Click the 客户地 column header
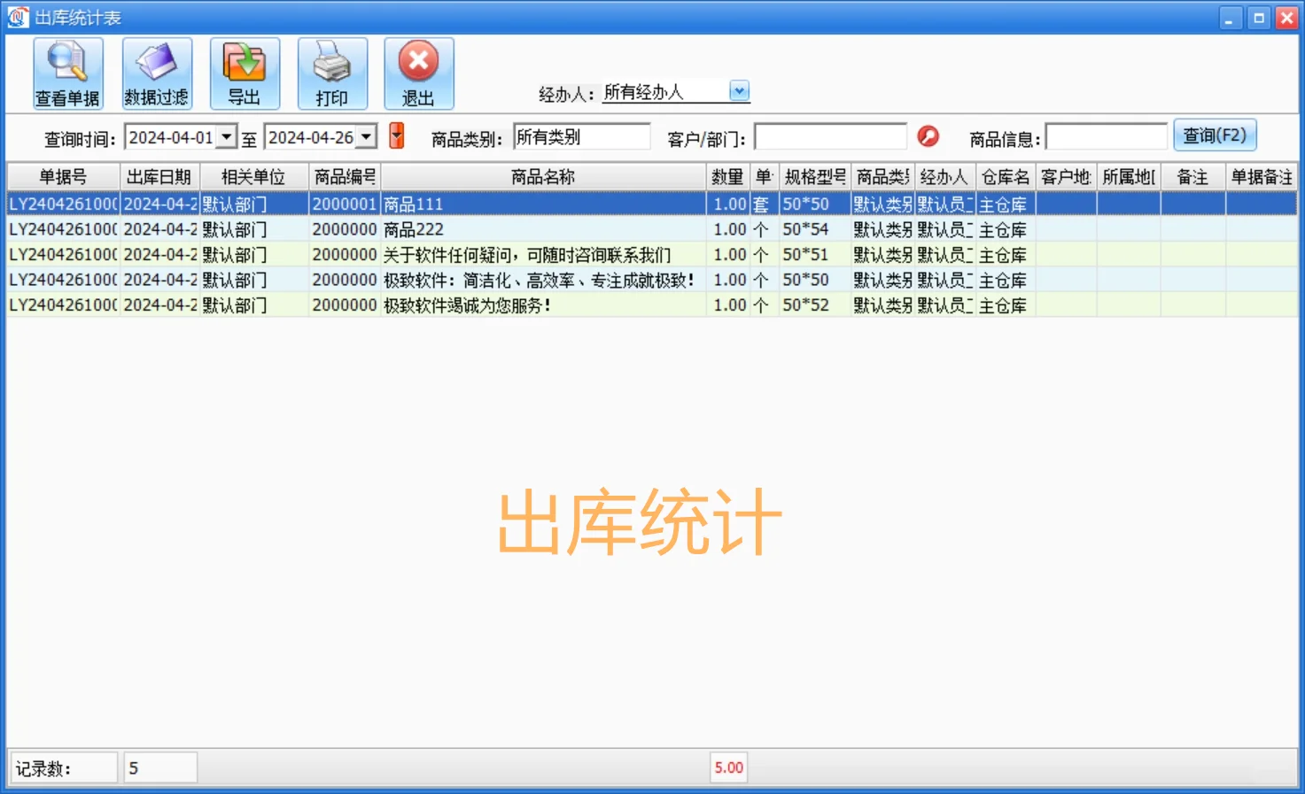1305x794 pixels. pyautogui.click(x=1066, y=177)
